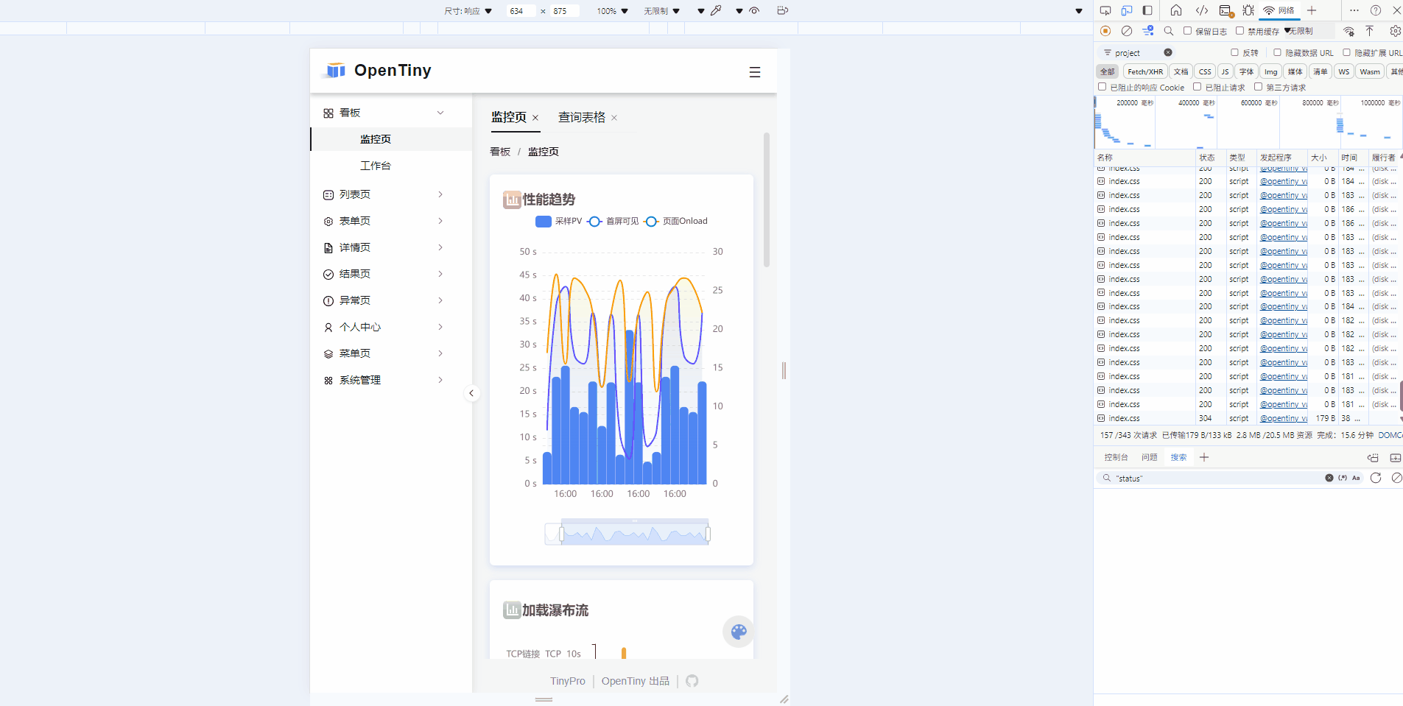
Task: Toggle the device emulation toolbar icon
Action: (x=1126, y=10)
